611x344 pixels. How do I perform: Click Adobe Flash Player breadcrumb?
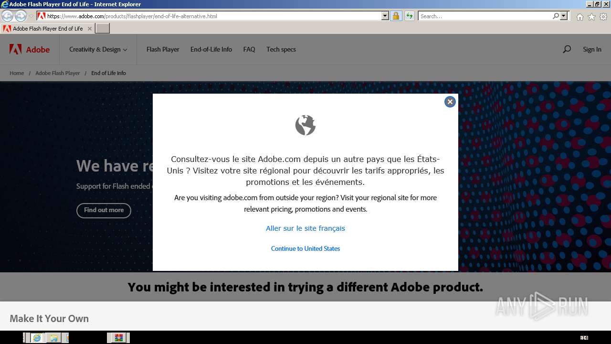point(58,73)
